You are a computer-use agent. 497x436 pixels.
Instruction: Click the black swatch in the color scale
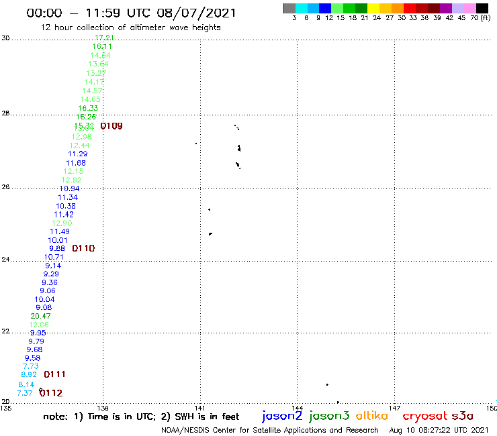tap(482, 8)
